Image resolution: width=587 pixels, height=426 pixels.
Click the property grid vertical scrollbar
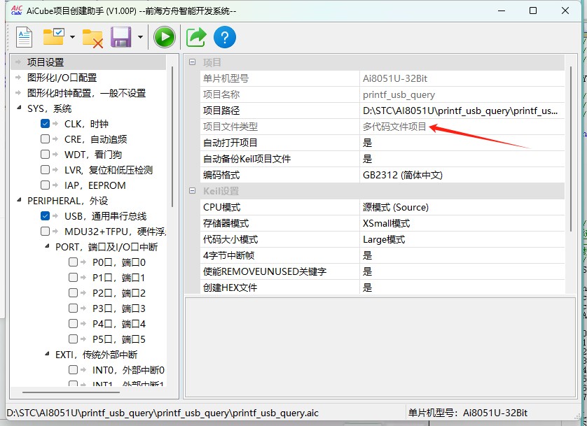[x=570, y=149]
